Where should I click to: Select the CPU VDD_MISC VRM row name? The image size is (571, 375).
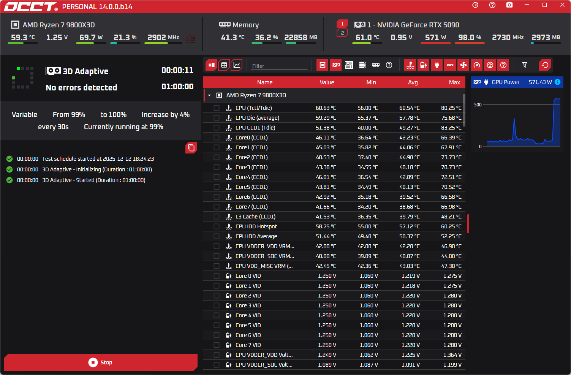pyautogui.click(x=264, y=266)
